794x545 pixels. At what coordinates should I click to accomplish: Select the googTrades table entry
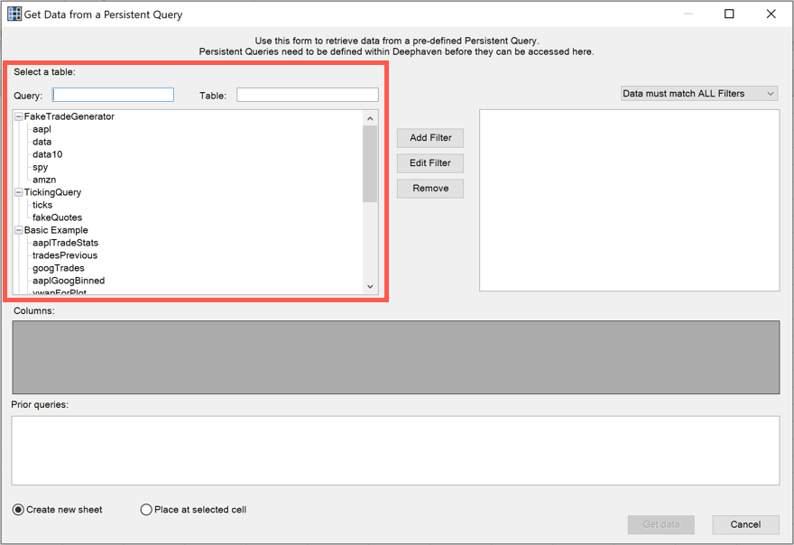point(59,268)
